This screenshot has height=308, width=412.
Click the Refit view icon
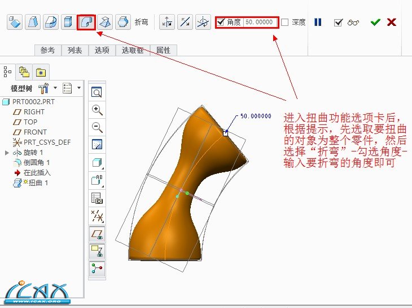tap(97, 92)
